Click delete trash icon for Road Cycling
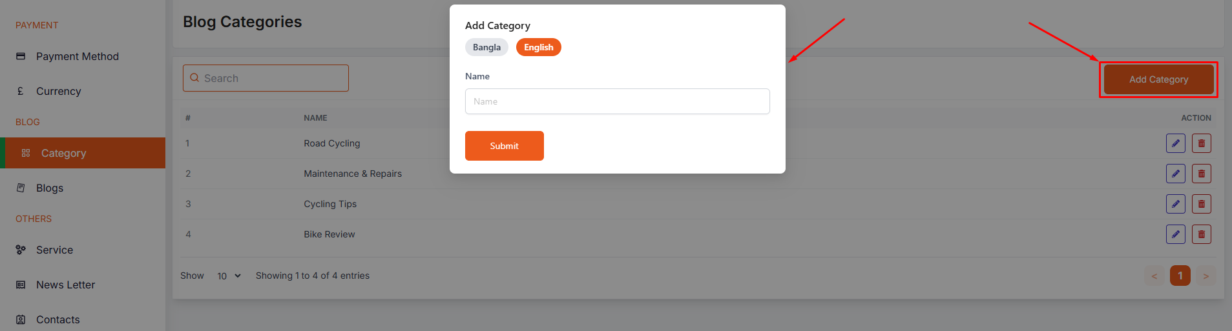The image size is (1232, 331). point(1201,143)
